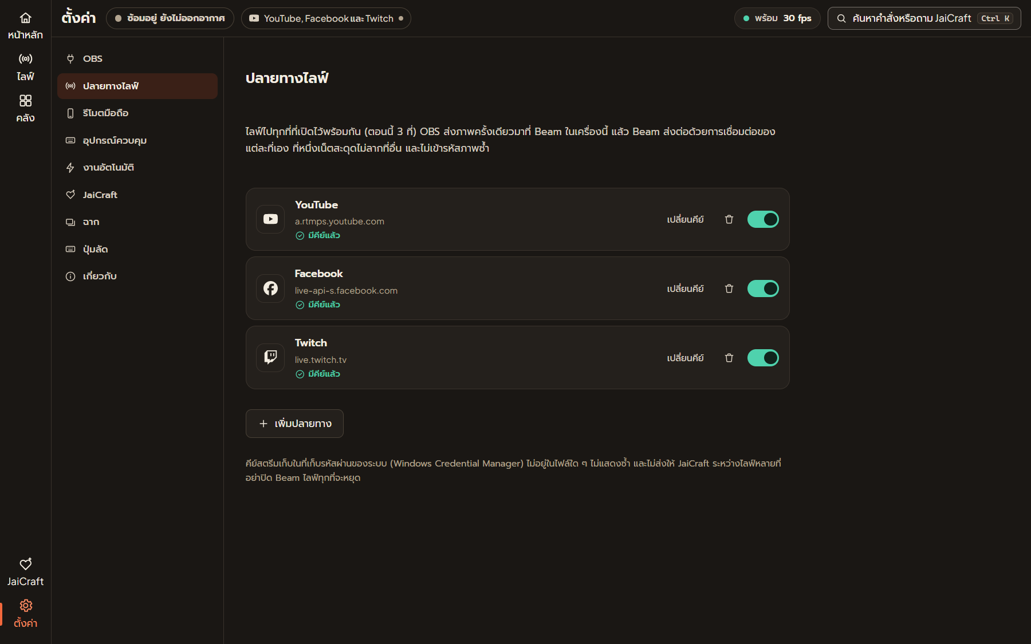
Task: Delete the Twitch destination with trash icon
Action: (729, 358)
